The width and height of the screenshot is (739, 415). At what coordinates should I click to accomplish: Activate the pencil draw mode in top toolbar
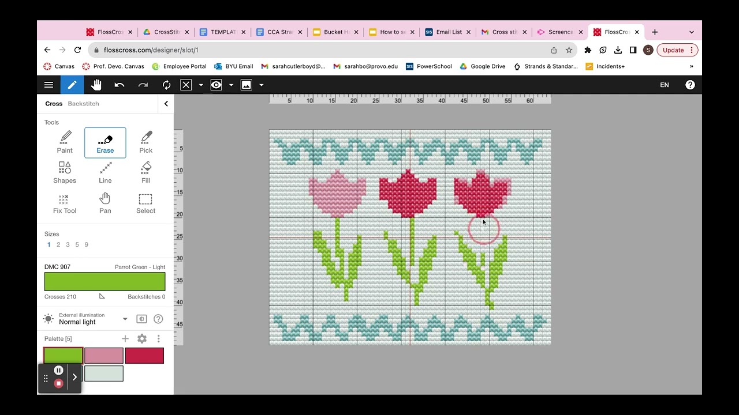tap(72, 85)
